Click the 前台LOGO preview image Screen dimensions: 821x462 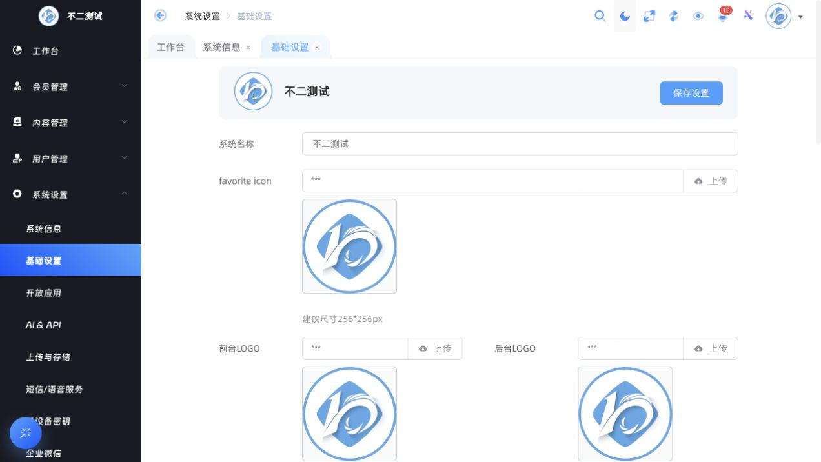tap(349, 414)
